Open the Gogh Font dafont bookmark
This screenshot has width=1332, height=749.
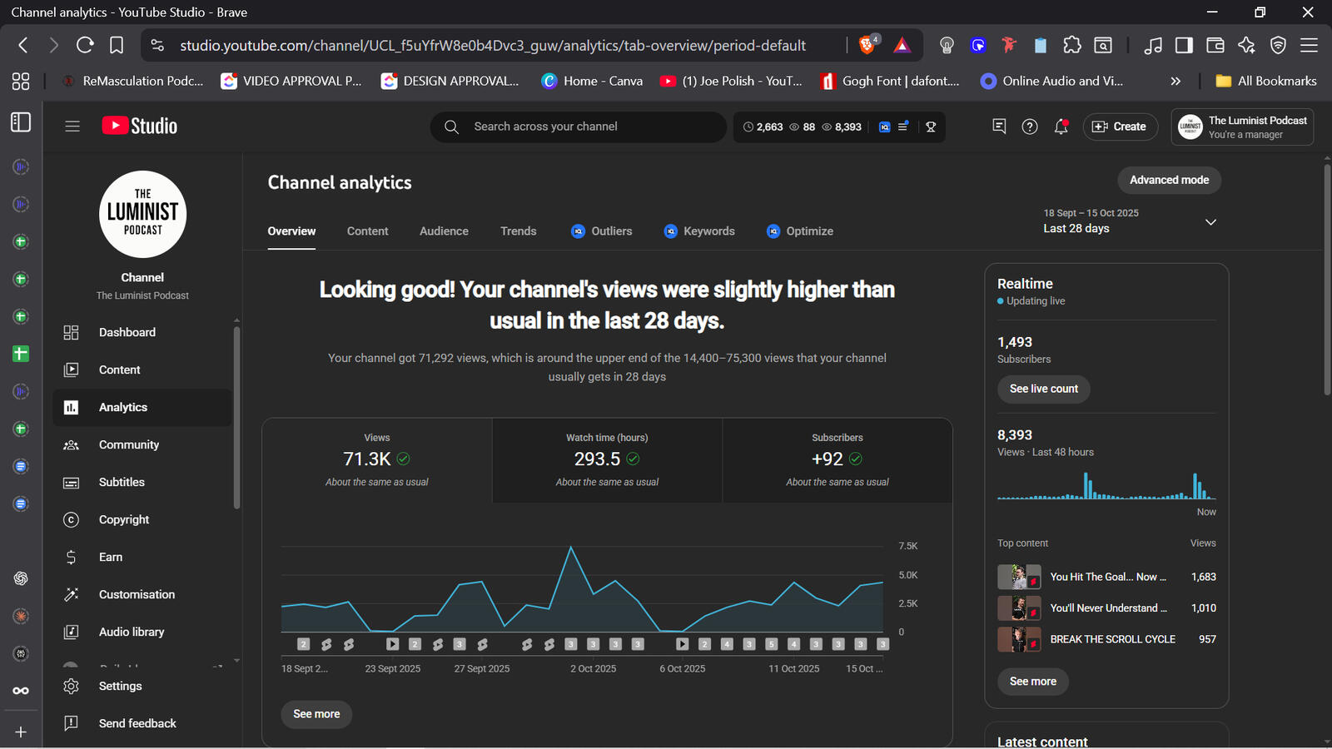pyautogui.click(x=890, y=81)
